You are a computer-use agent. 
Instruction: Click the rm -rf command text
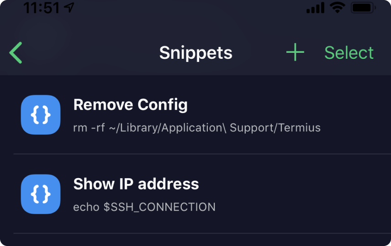click(x=197, y=128)
